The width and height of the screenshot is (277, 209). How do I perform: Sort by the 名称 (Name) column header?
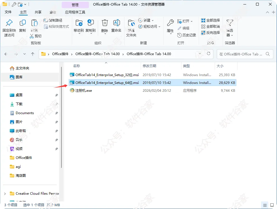click(x=77, y=66)
